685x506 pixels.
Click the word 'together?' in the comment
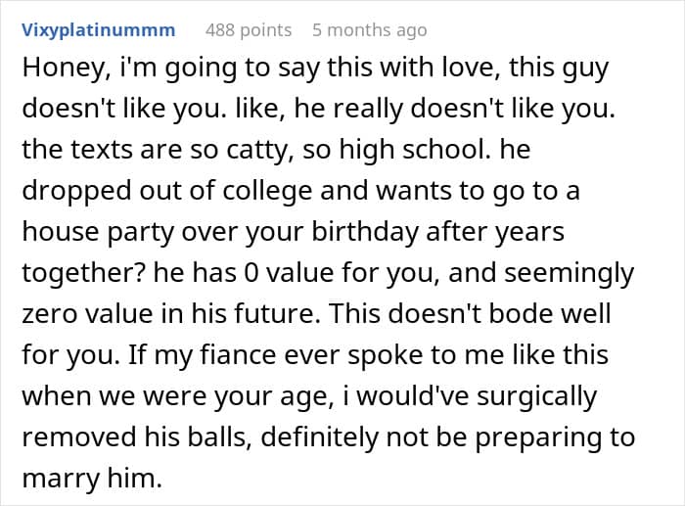coord(71,272)
